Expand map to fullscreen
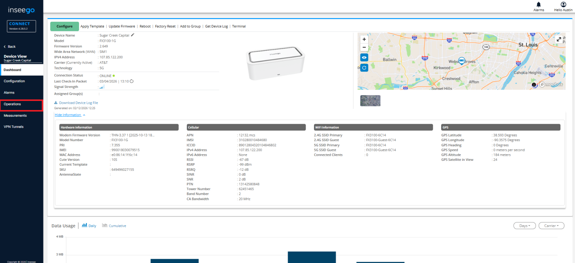The width and height of the screenshot is (575, 263). coord(559,39)
